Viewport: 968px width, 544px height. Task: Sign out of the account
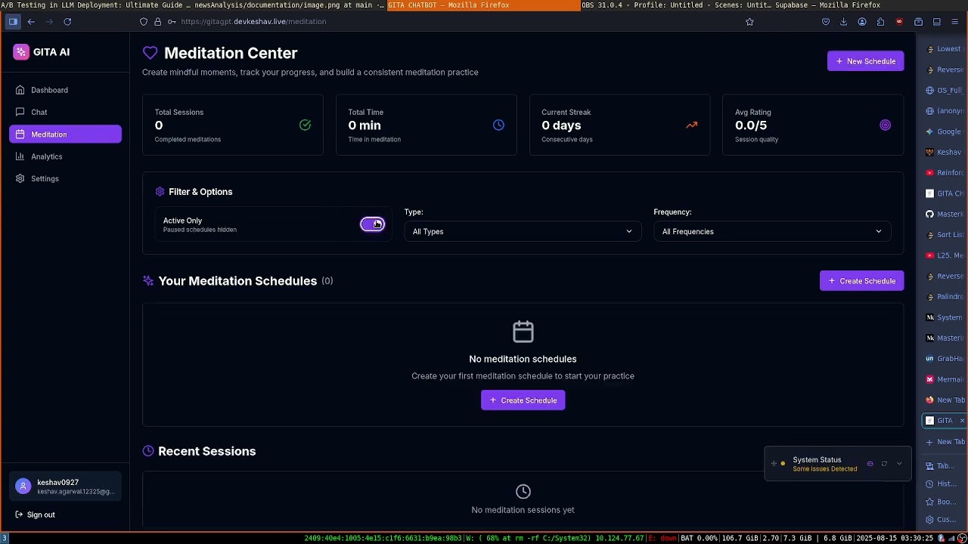tap(36, 515)
